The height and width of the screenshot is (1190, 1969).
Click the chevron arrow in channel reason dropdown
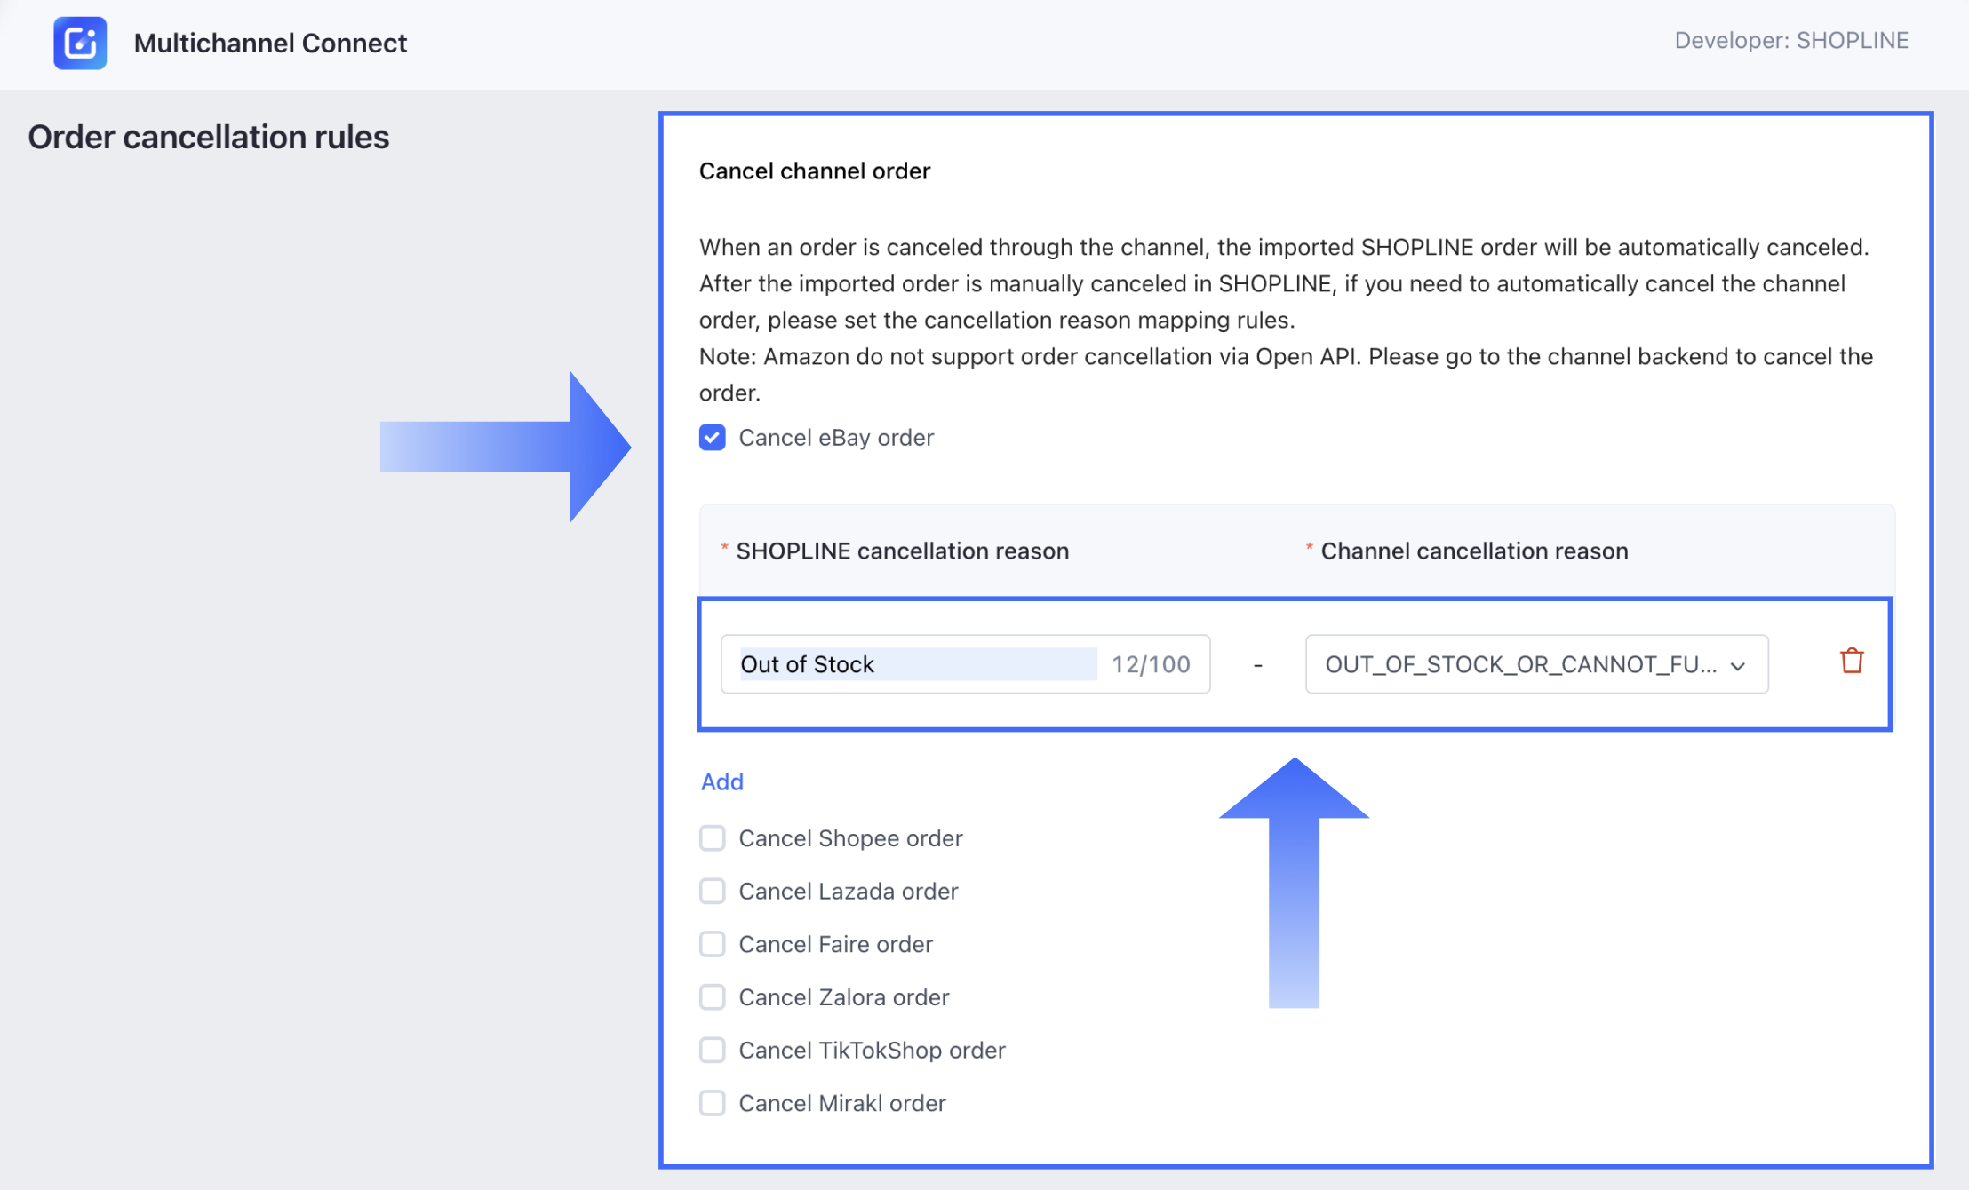tap(1738, 665)
